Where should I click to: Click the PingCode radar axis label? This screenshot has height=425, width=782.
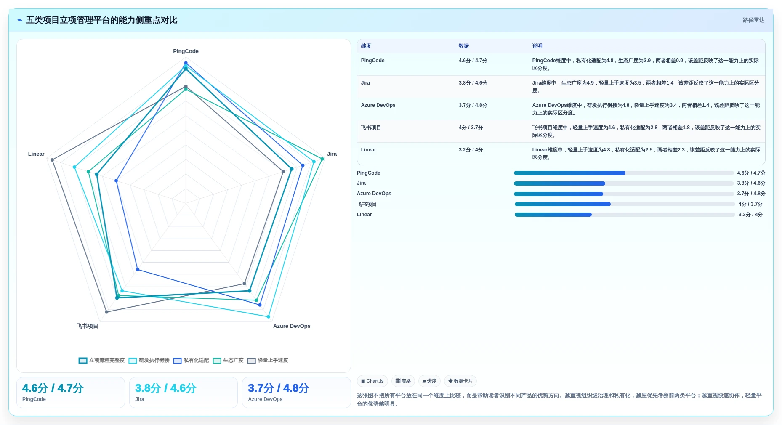pos(186,51)
